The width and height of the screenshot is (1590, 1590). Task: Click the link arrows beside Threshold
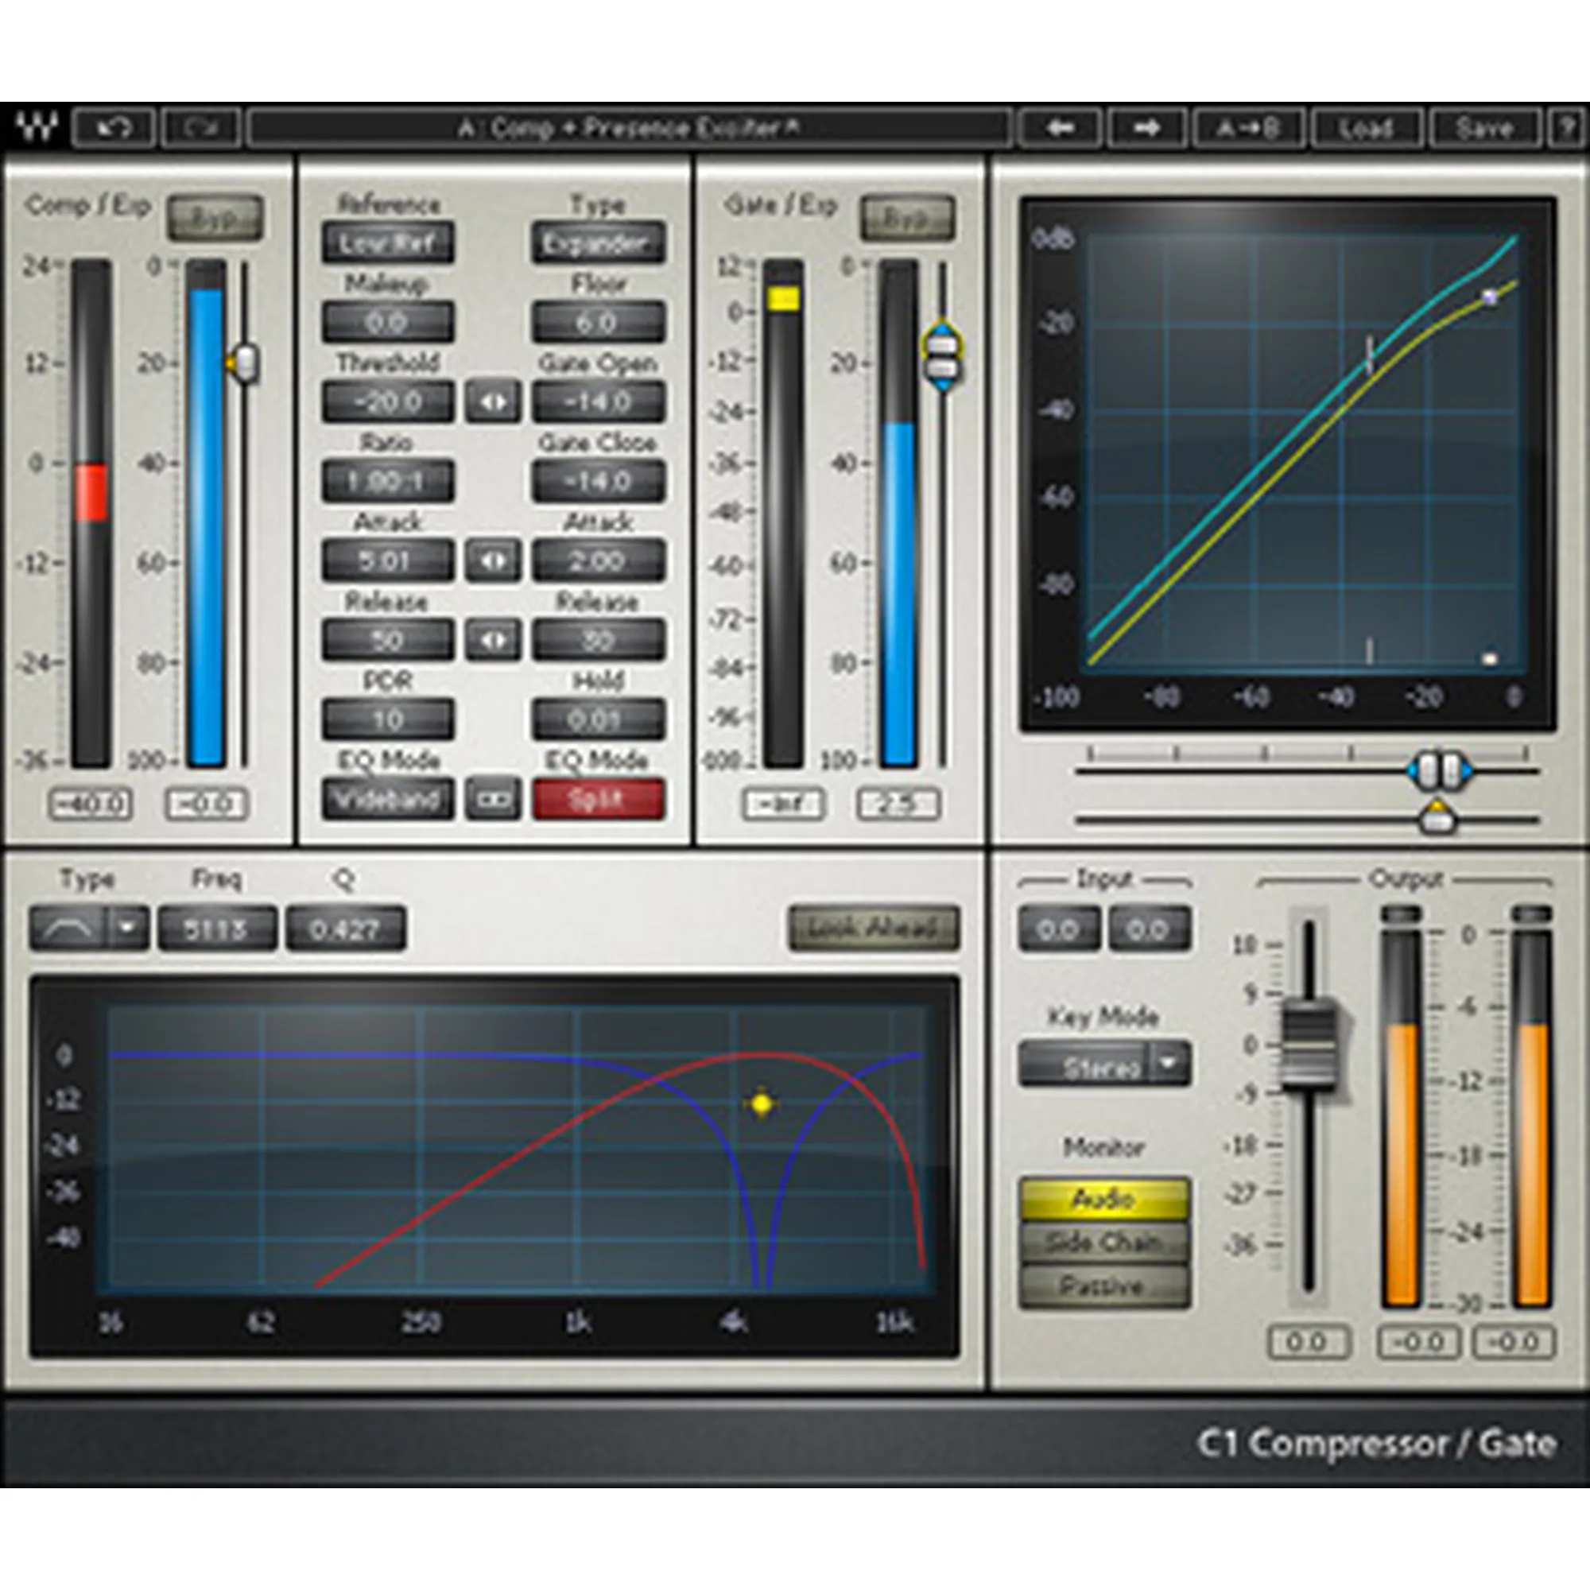coord(493,401)
